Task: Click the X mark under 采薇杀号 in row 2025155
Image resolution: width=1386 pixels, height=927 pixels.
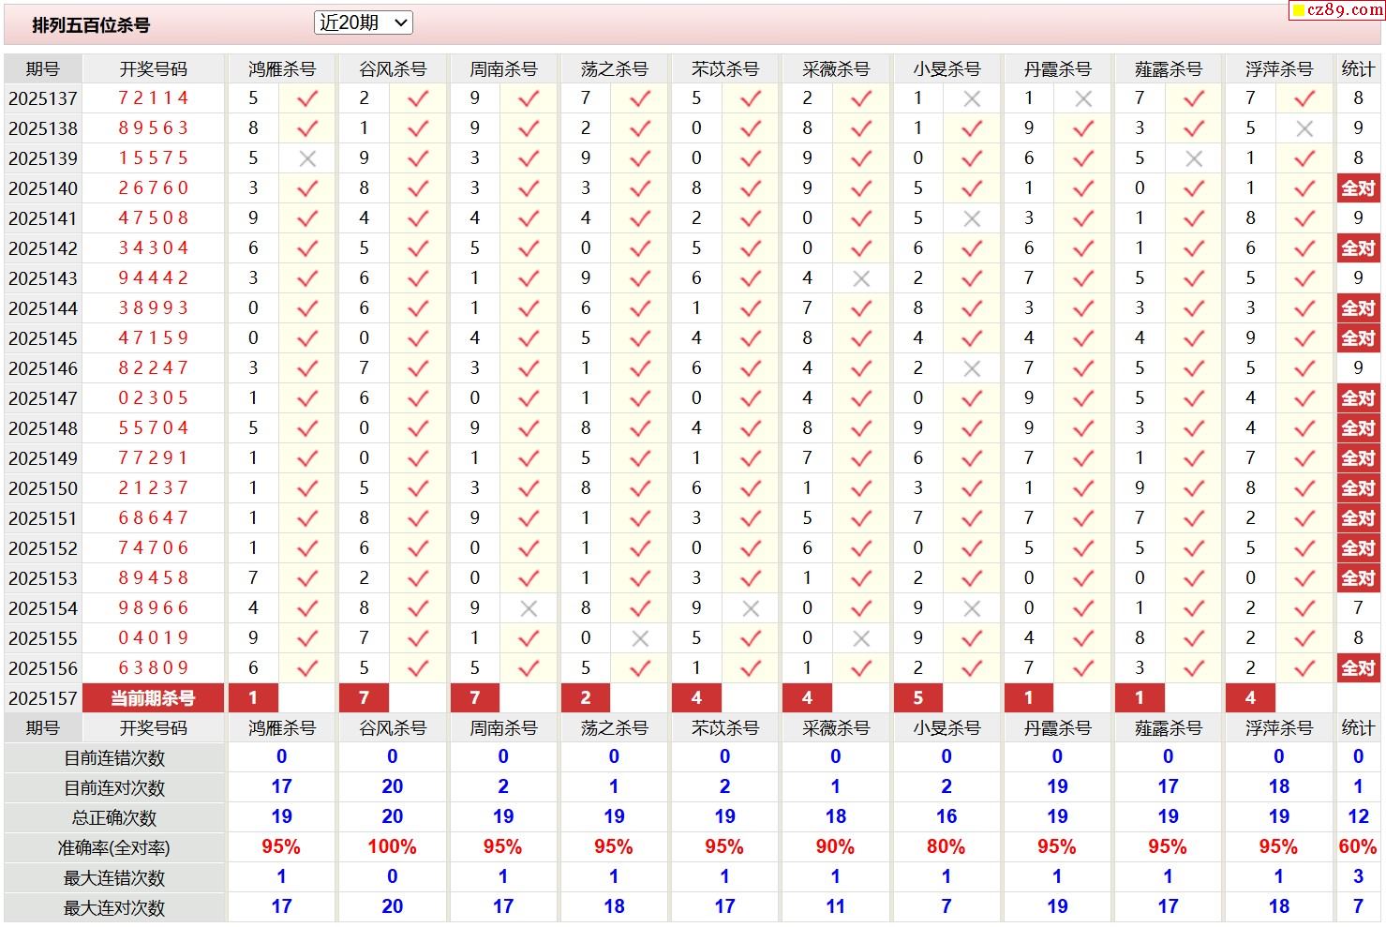Action: tap(861, 638)
